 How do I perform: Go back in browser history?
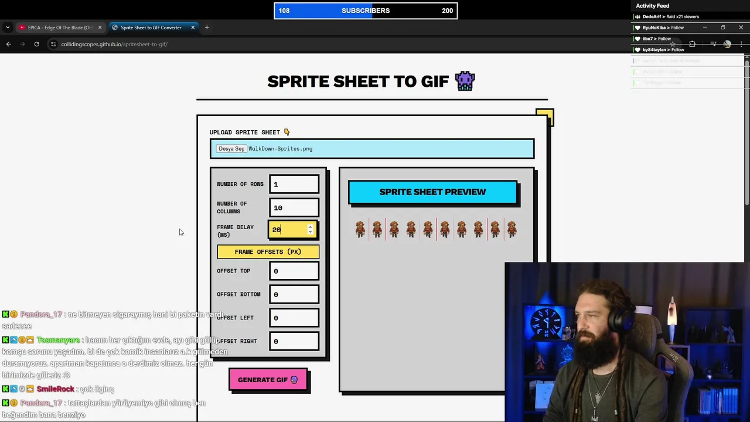[x=8, y=44]
